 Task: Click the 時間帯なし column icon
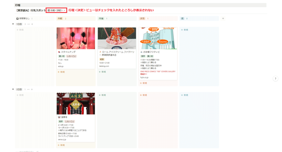point(17,19)
